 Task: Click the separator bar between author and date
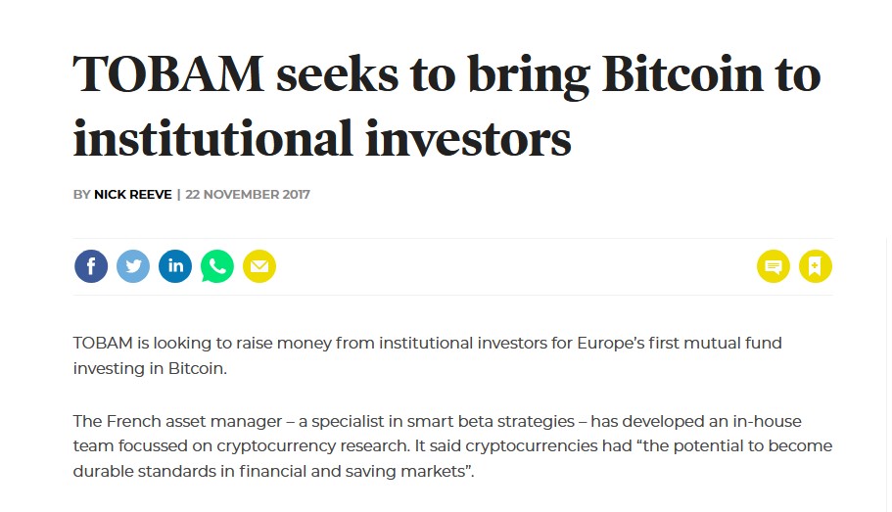178,195
